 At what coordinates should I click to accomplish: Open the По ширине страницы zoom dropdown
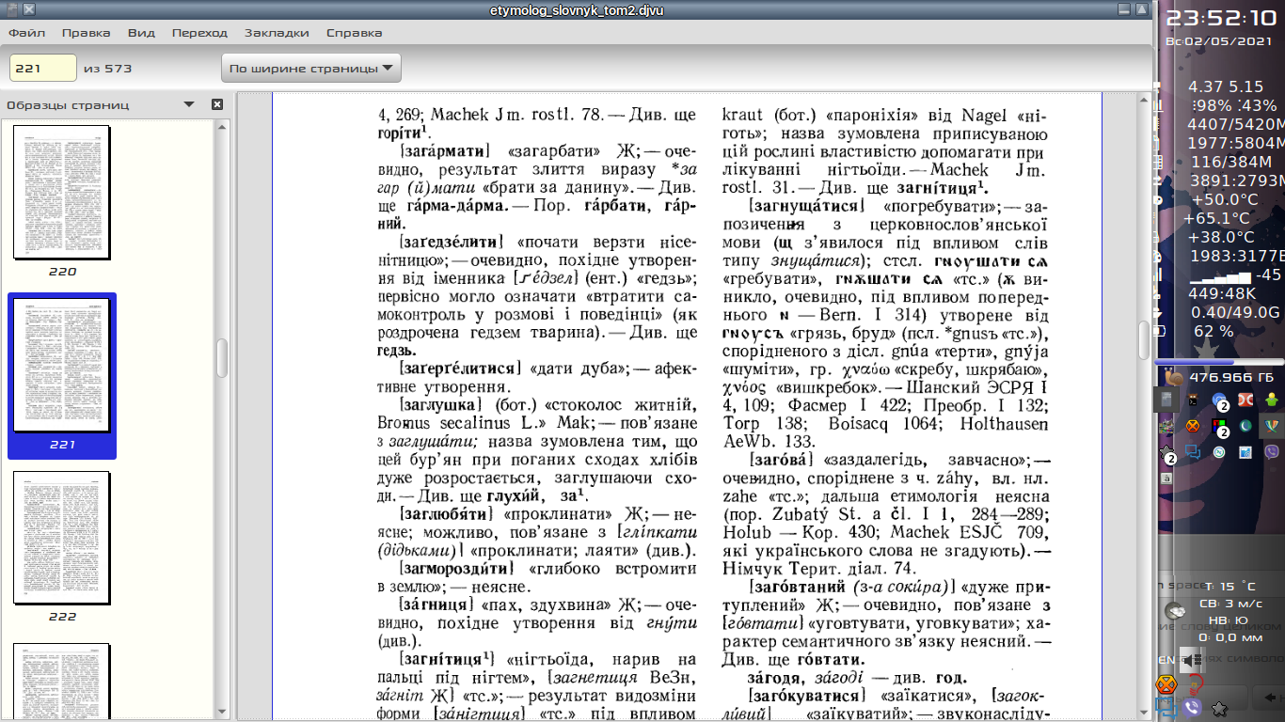310,68
